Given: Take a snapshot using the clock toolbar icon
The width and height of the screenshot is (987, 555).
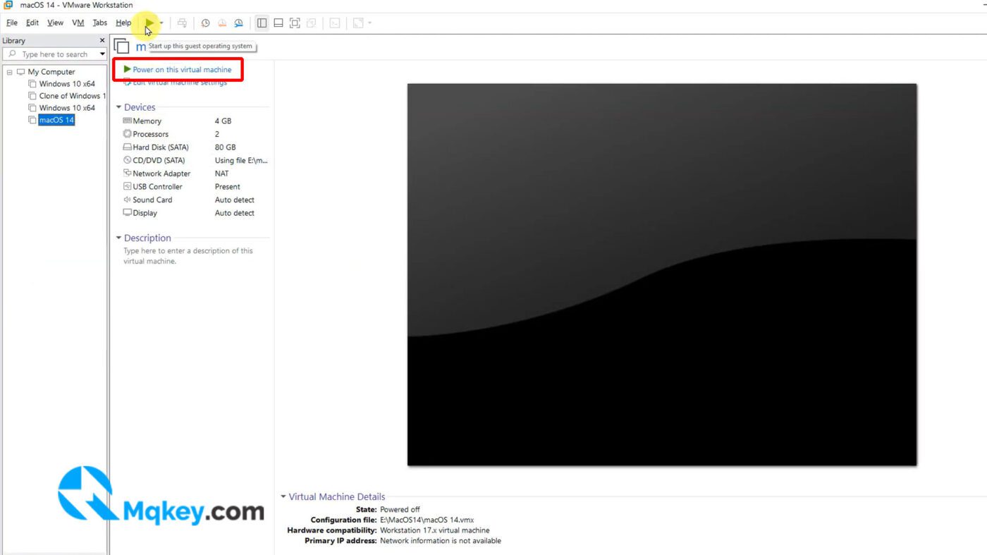Looking at the screenshot, I should (x=205, y=23).
